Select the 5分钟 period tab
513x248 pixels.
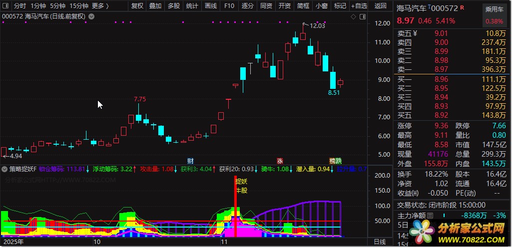click(57, 6)
